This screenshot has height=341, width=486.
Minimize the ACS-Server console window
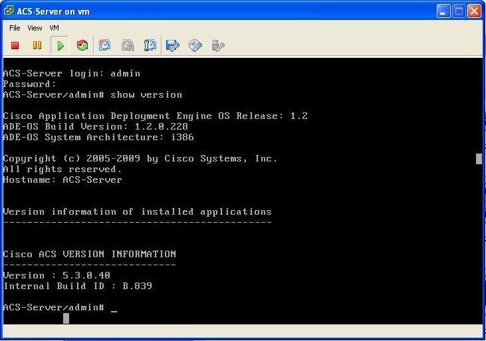[x=443, y=11]
